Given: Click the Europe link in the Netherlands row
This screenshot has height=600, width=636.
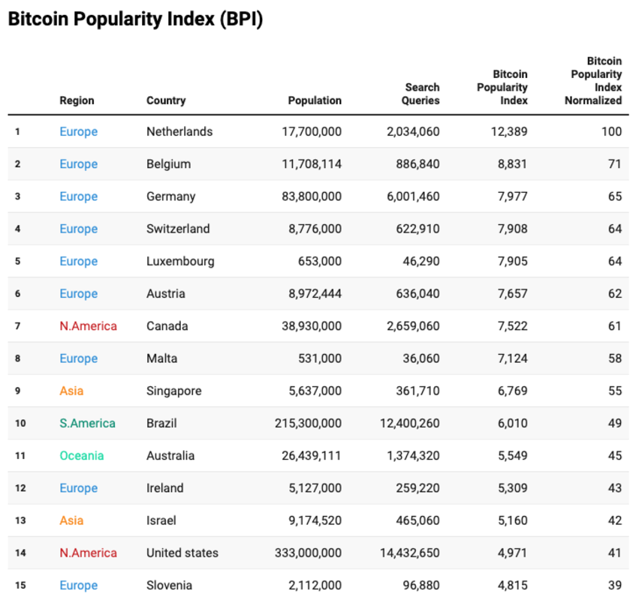Looking at the screenshot, I should 79,132.
